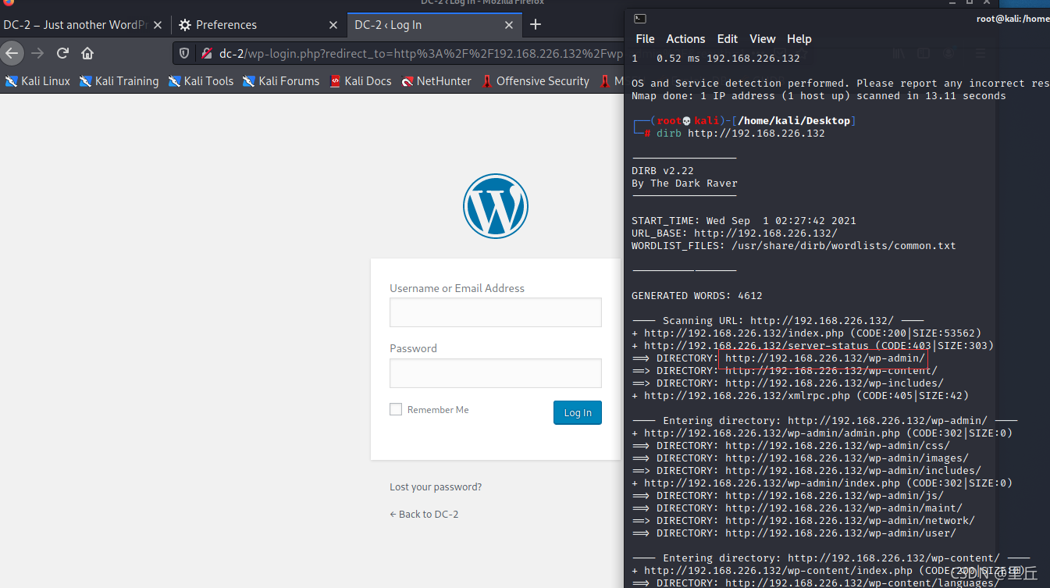Click the xmlrpc.php result line
This screenshot has width=1050, height=588.
tap(800, 396)
